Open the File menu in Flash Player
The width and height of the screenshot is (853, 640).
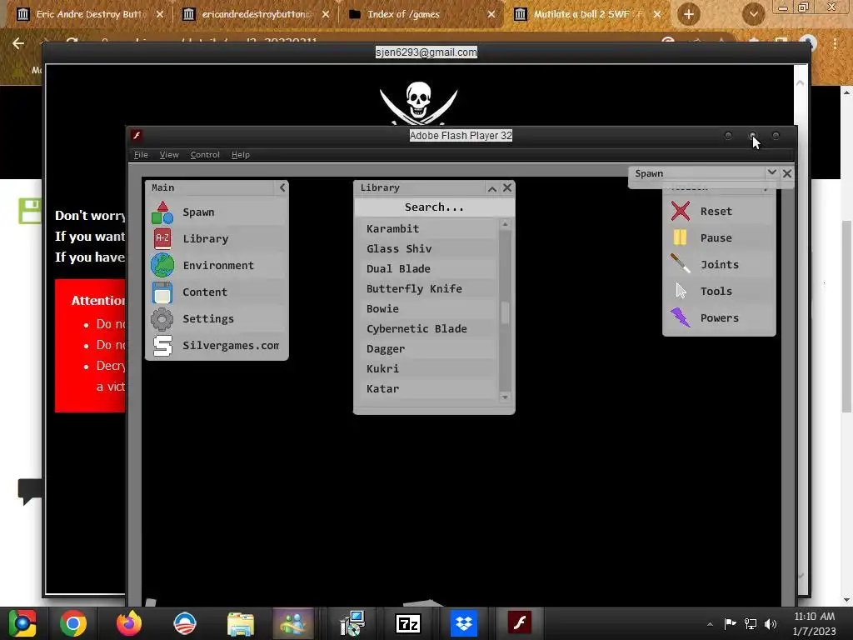click(141, 155)
